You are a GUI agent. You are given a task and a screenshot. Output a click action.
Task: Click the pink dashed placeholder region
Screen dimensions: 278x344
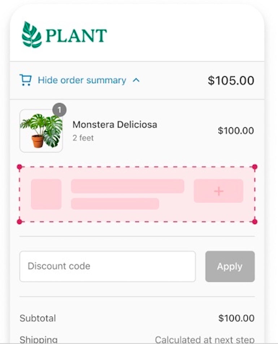(x=137, y=193)
